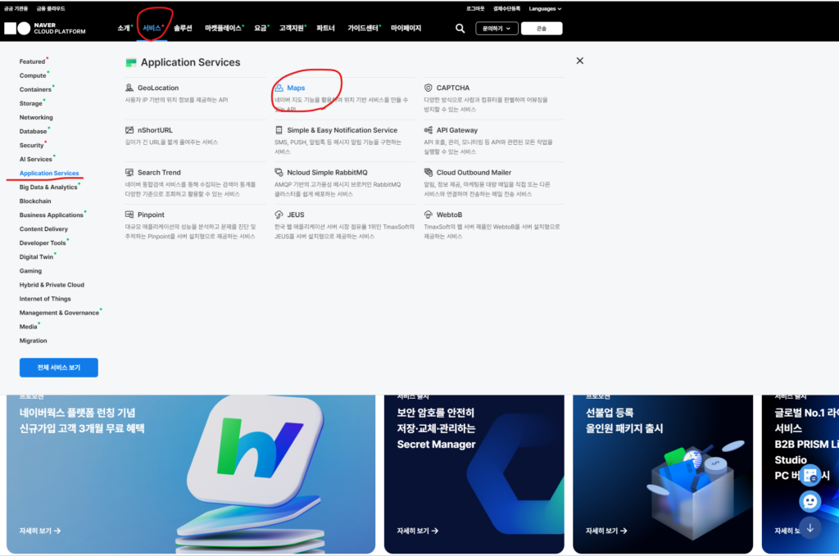Screen dimensions: 839x556
Task: Click the Naver Cloud Platform logo
Action: coord(45,29)
